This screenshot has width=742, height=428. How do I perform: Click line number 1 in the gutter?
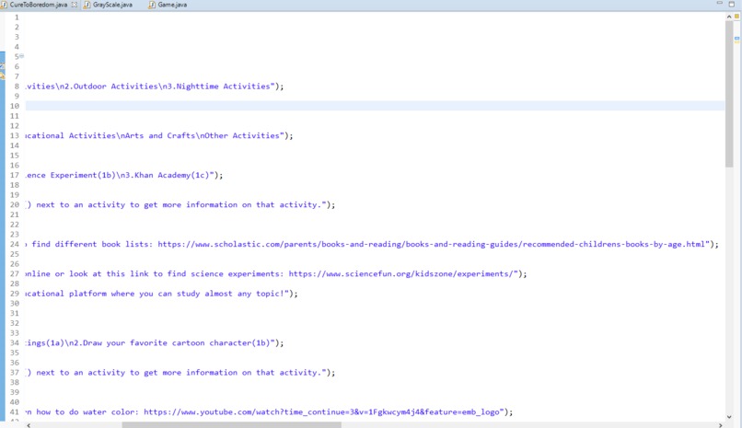pos(17,17)
